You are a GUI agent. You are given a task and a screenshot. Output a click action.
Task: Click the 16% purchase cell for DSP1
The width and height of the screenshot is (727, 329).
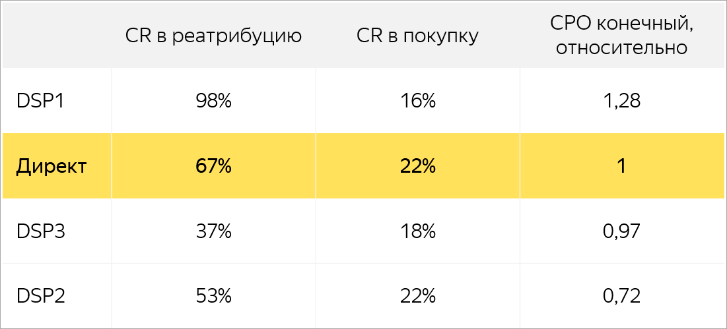click(x=418, y=101)
